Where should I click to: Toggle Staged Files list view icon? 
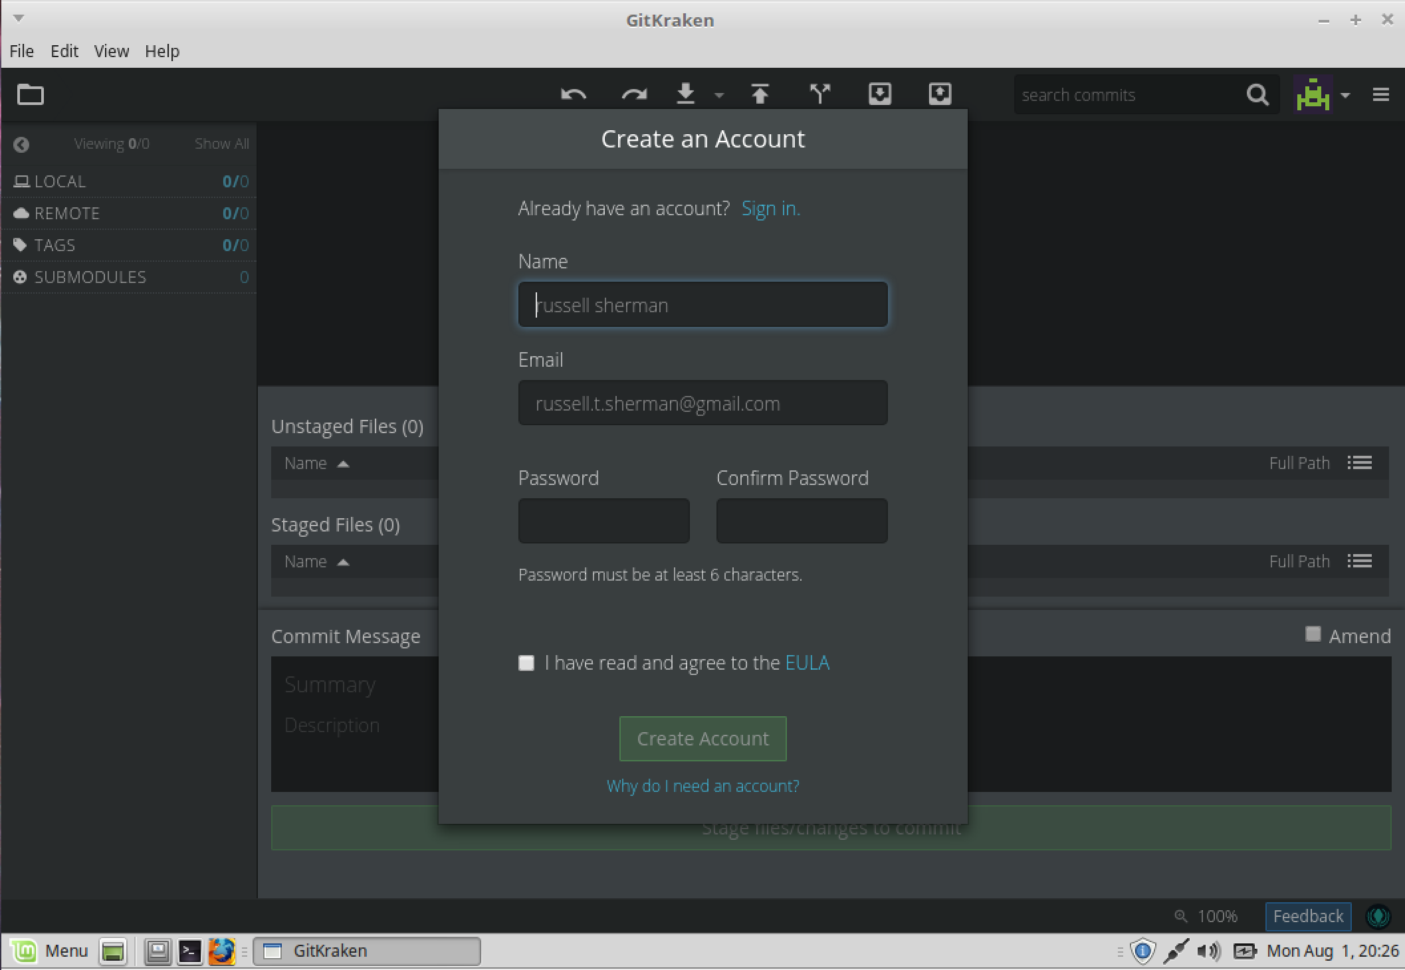pos(1360,561)
